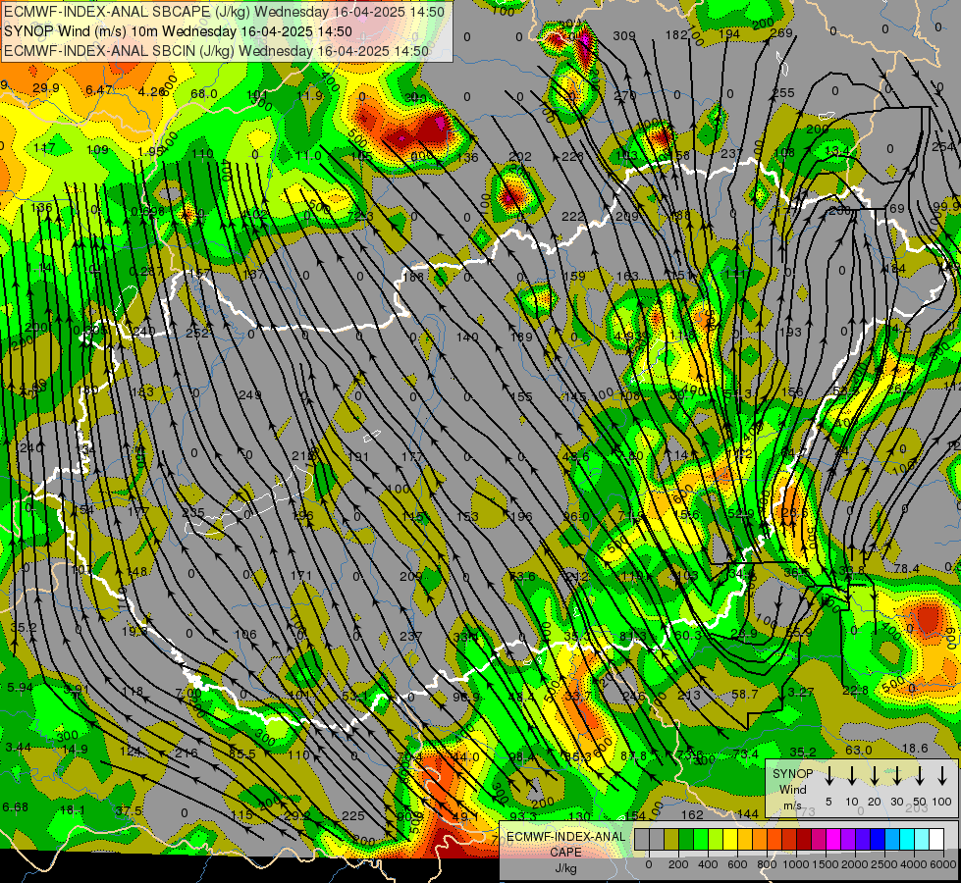Click the 20 m/s wind arrow in legend
961x883 pixels.
point(875,776)
